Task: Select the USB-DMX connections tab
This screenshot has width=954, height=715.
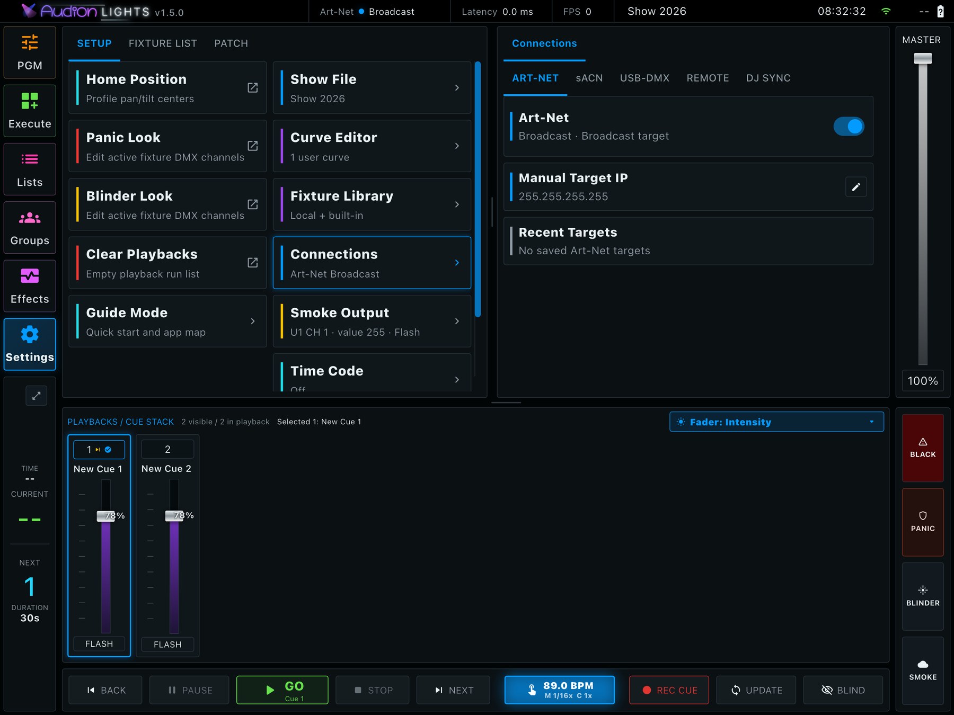Action: (x=644, y=78)
